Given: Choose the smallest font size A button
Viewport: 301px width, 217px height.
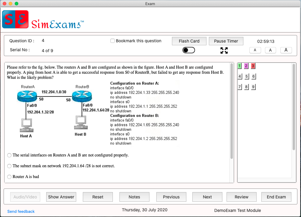Looking at the screenshot, I should 255,50.
